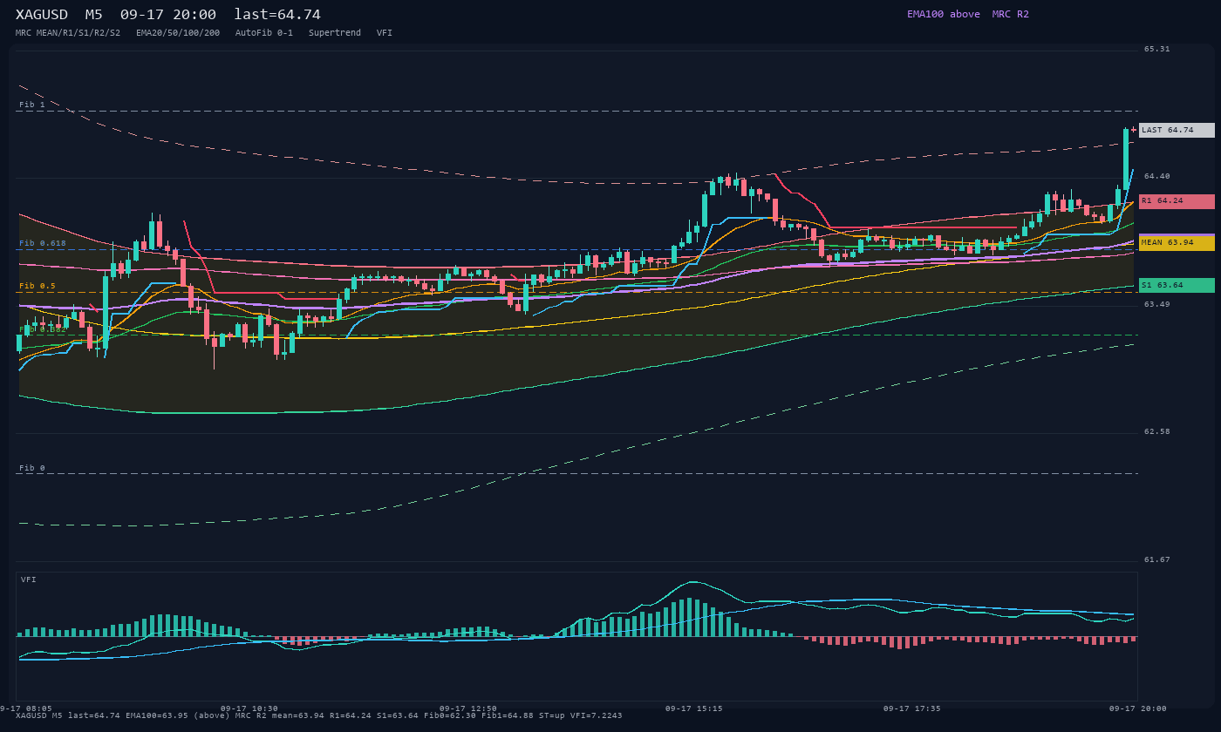The width and height of the screenshot is (1221, 732).
Task: Click 'VFI=7.2243' in the bottom status line
Action: click(597, 715)
